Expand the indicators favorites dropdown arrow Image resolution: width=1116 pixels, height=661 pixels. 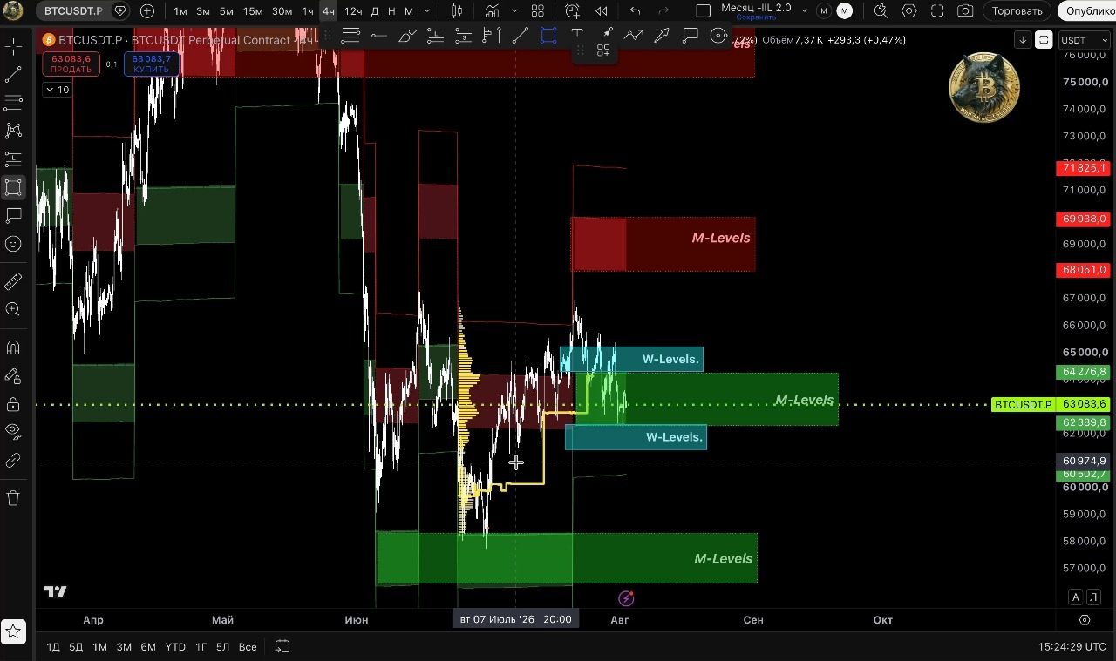click(x=512, y=11)
